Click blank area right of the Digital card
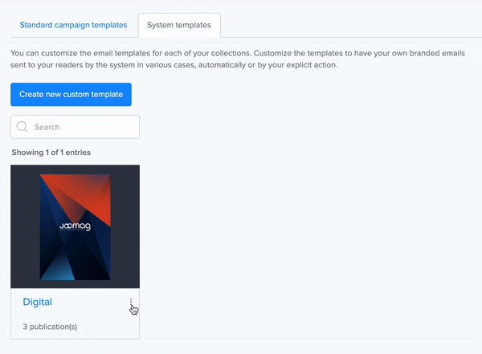 coord(305,241)
